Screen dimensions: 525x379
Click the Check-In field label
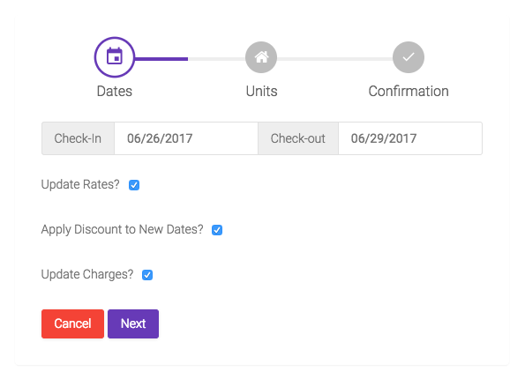pyautogui.click(x=78, y=138)
